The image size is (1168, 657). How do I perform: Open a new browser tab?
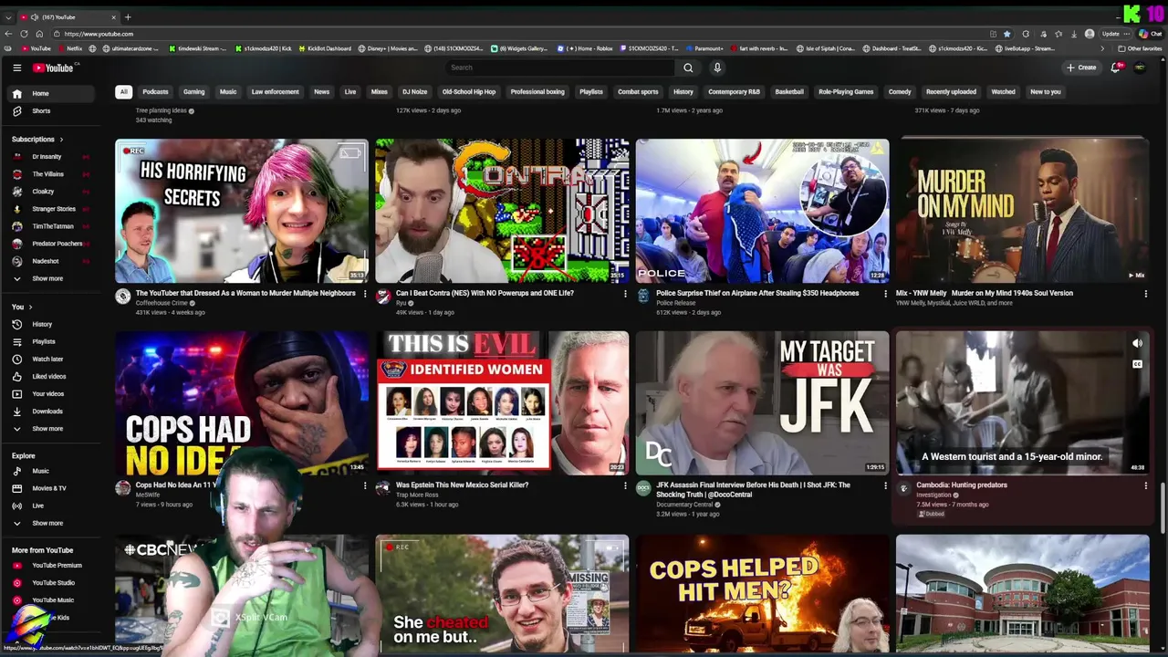128,17
